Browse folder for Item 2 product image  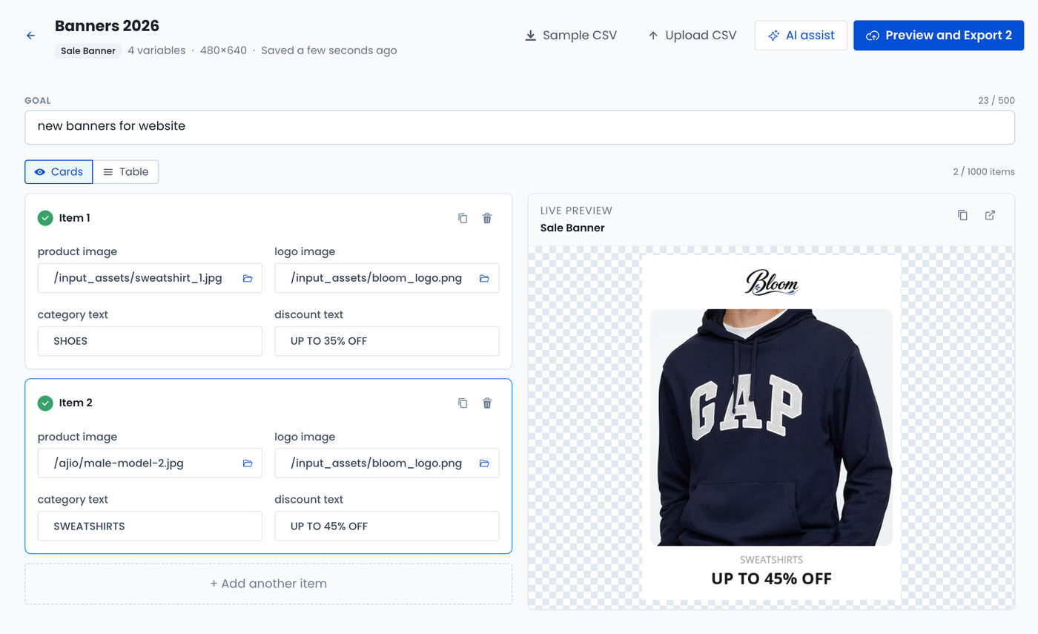tap(248, 463)
